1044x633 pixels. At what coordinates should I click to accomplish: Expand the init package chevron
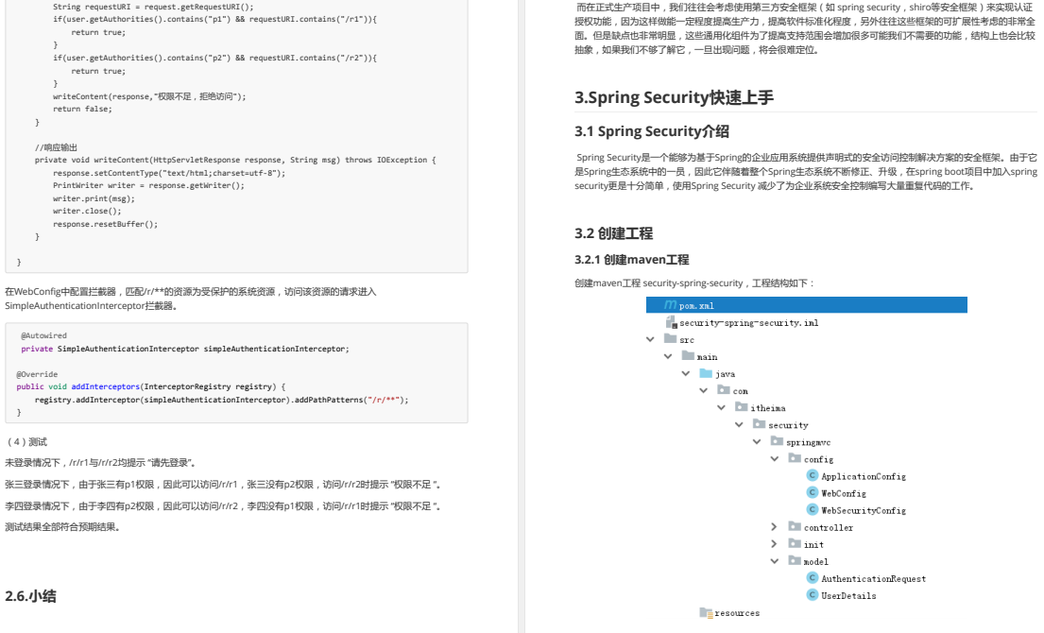774,544
